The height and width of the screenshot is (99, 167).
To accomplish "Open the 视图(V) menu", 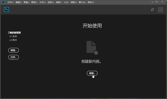I will (74, 2).
